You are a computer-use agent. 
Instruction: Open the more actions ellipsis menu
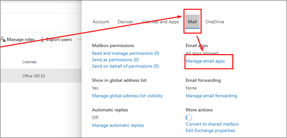click(x=79, y=39)
